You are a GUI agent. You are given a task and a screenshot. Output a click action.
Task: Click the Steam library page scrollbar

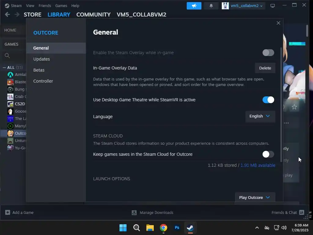(x=307, y=31)
